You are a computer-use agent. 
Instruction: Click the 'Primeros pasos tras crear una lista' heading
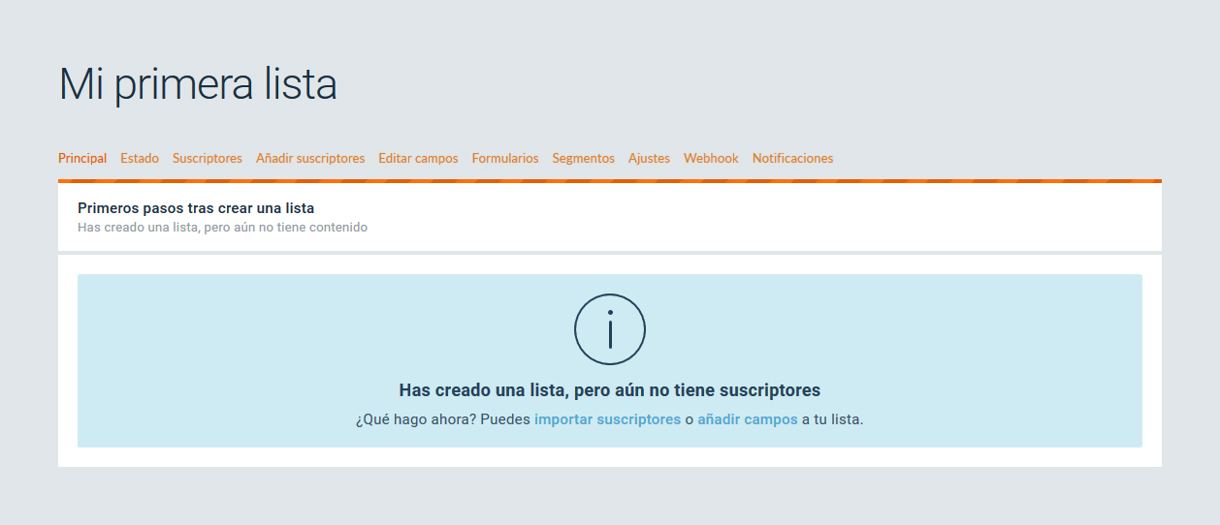coord(196,208)
